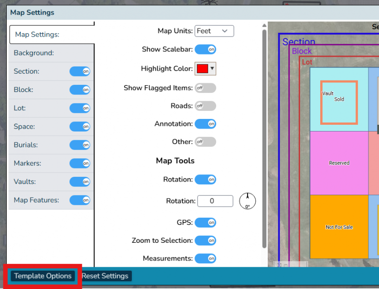
Task: Click the Not For Sale orange plot
Action: (339, 227)
